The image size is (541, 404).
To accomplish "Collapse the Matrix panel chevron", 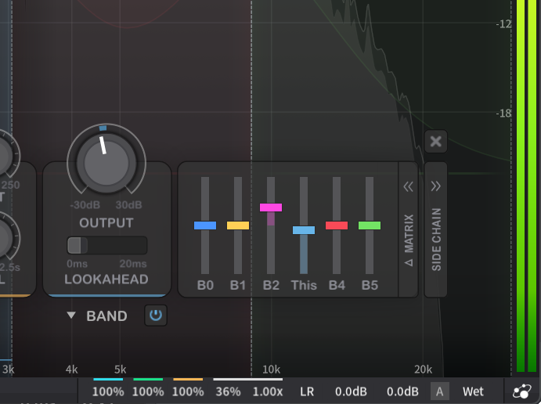I will coord(408,186).
